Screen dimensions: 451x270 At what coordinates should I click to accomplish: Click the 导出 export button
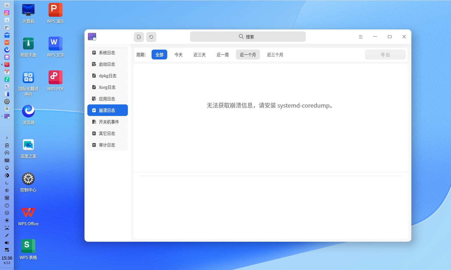385,55
